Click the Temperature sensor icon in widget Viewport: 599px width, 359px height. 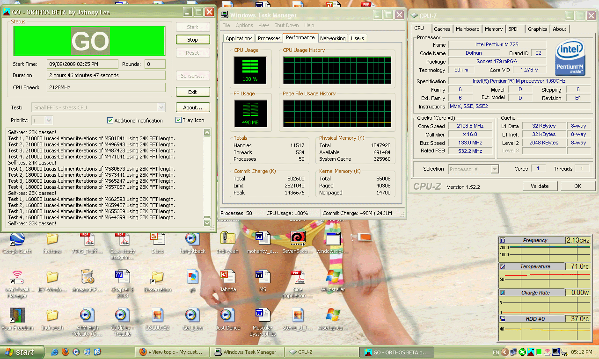[x=503, y=266]
